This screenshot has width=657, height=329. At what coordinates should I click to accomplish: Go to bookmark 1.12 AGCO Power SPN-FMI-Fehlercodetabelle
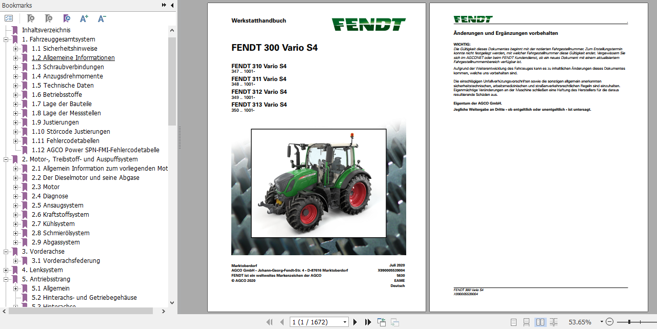95,150
